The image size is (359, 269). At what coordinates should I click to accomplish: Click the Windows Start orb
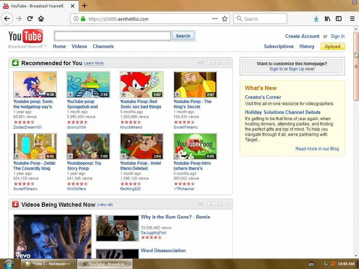point(8,264)
